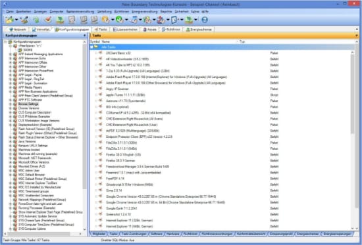
Task: Collapse the Alle Tasks group
Action: [91, 47]
